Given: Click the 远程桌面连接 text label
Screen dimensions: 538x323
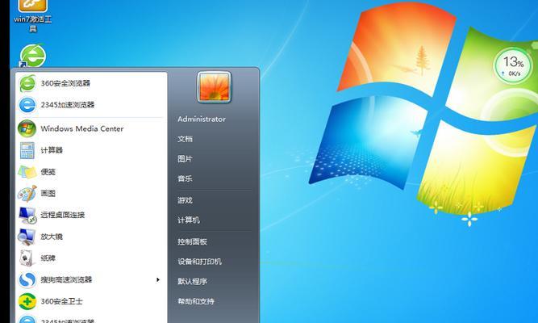Looking at the screenshot, I should click(62, 215).
